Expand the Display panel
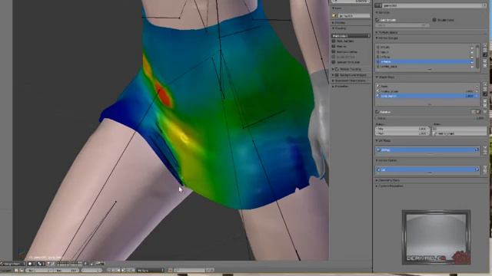Image resolution: width=492 pixels, height=276 pixels. point(333,23)
